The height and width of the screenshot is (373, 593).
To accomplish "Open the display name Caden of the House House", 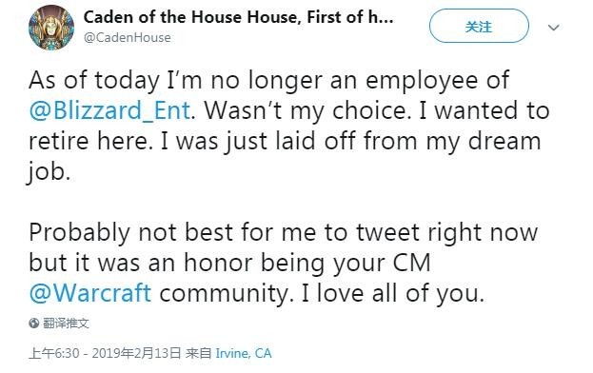I will [239, 17].
